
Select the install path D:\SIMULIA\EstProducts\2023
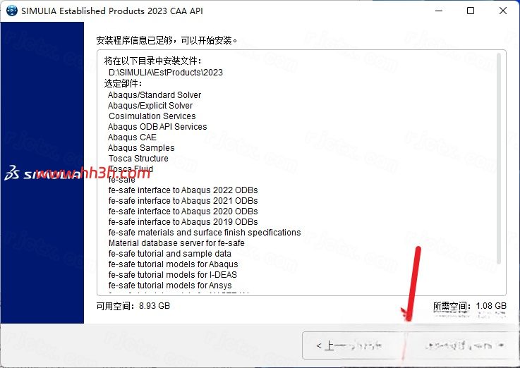(x=166, y=72)
